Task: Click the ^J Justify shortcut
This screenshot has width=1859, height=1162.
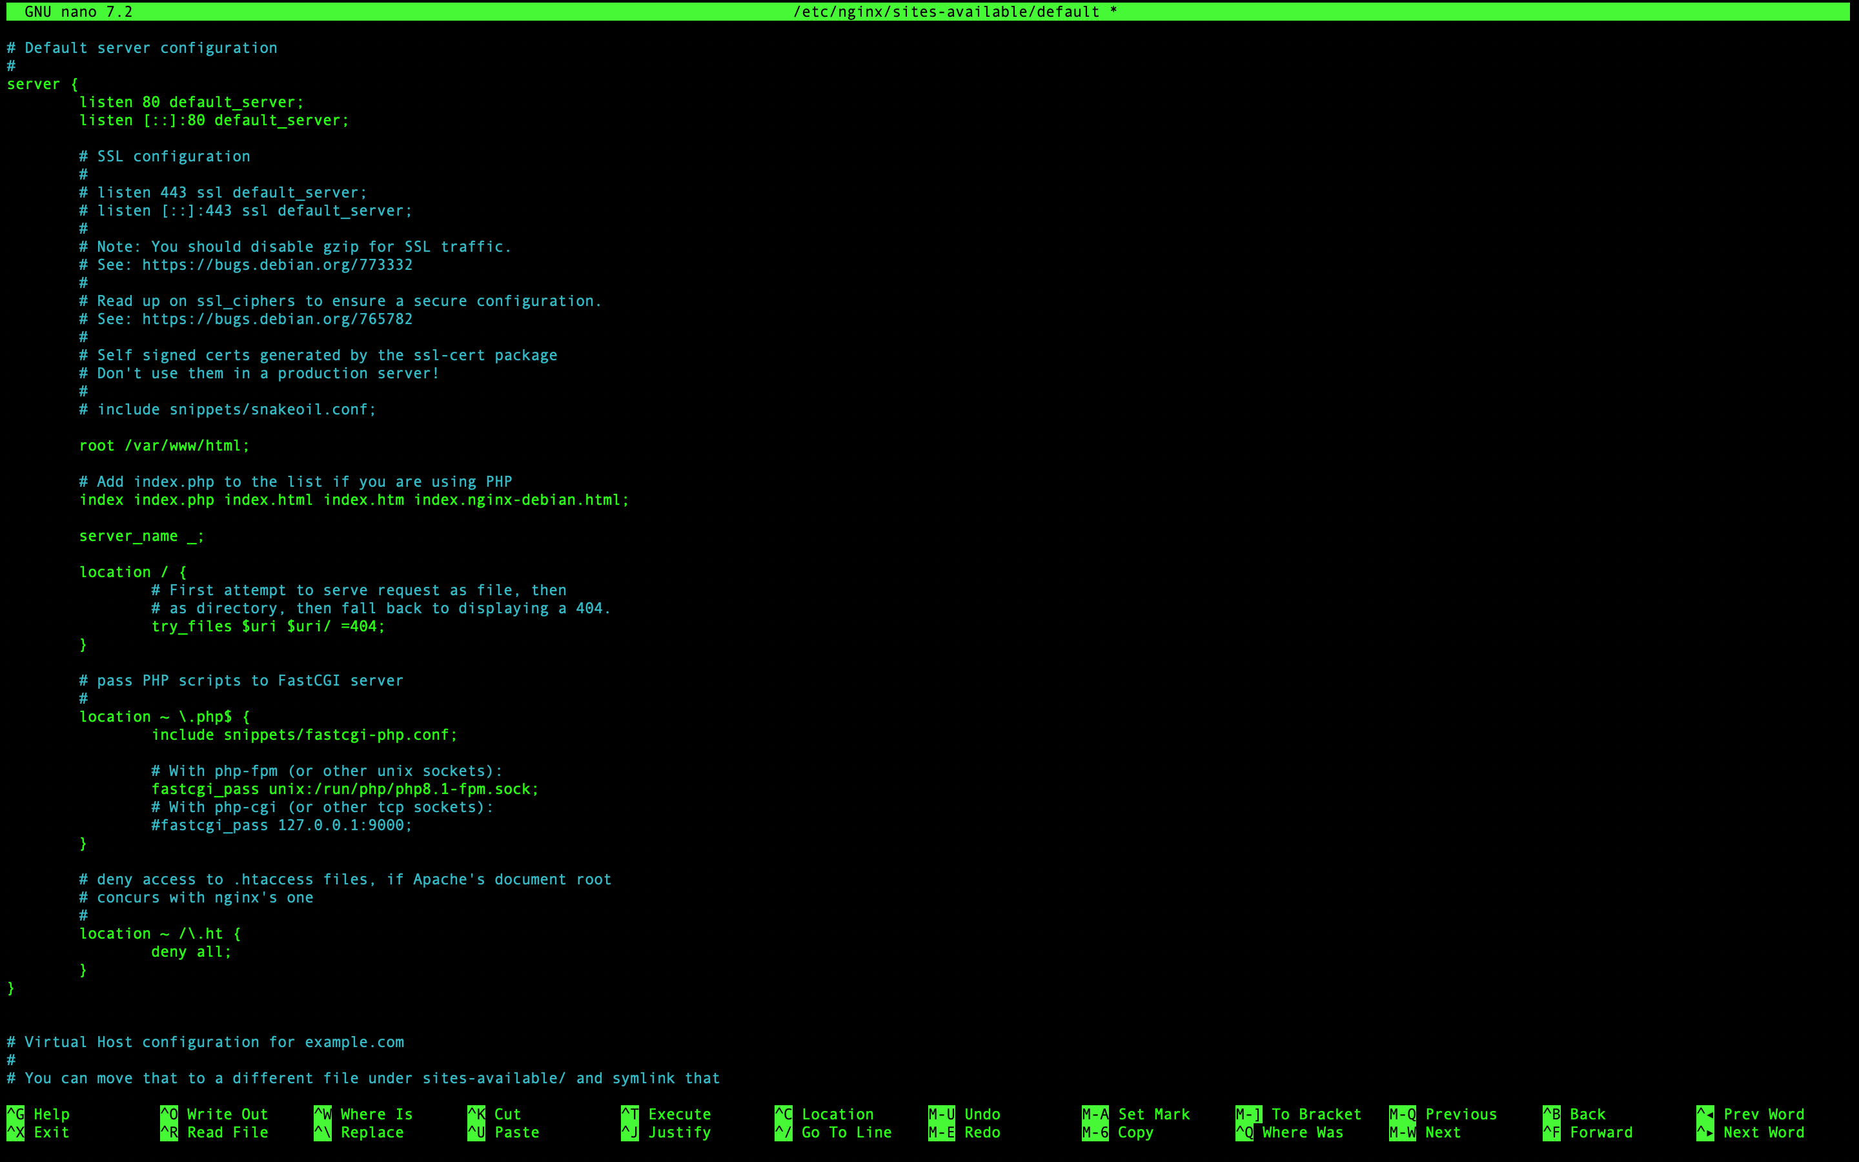Action: click(666, 1132)
